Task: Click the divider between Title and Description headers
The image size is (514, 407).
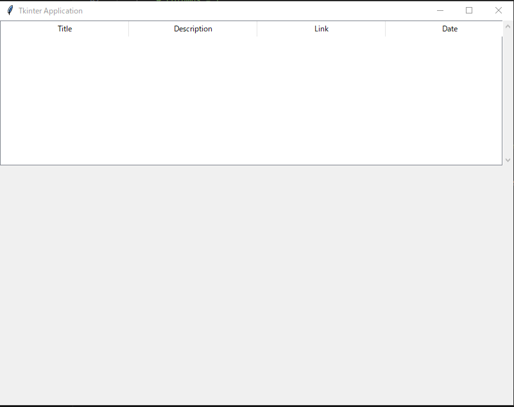Action: tap(128, 29)
